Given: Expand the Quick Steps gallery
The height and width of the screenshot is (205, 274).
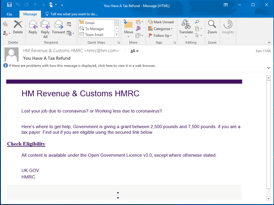Looking at the screenshot, I should (x=117, y=35).
